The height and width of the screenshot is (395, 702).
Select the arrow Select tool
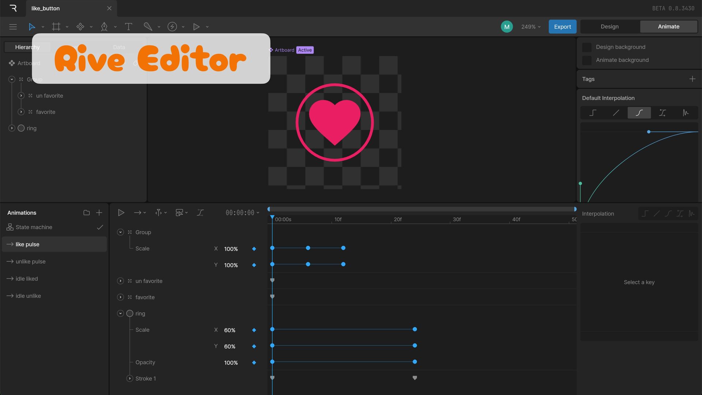(32, 27)
